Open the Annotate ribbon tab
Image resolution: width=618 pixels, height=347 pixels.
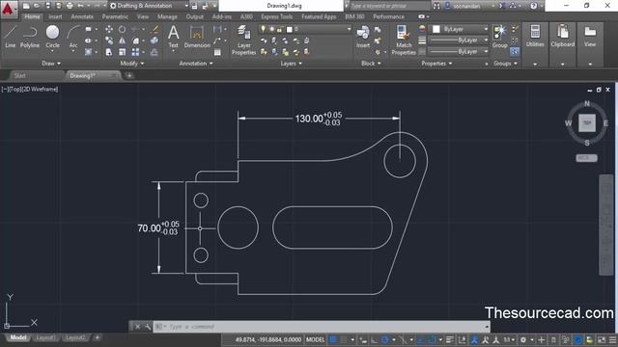click(x=82, y=17)
